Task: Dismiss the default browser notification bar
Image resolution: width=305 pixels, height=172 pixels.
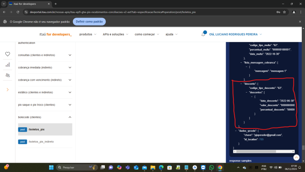Action: pos(300,22)
